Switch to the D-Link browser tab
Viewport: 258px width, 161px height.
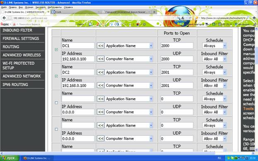click(x=75, y=12)
